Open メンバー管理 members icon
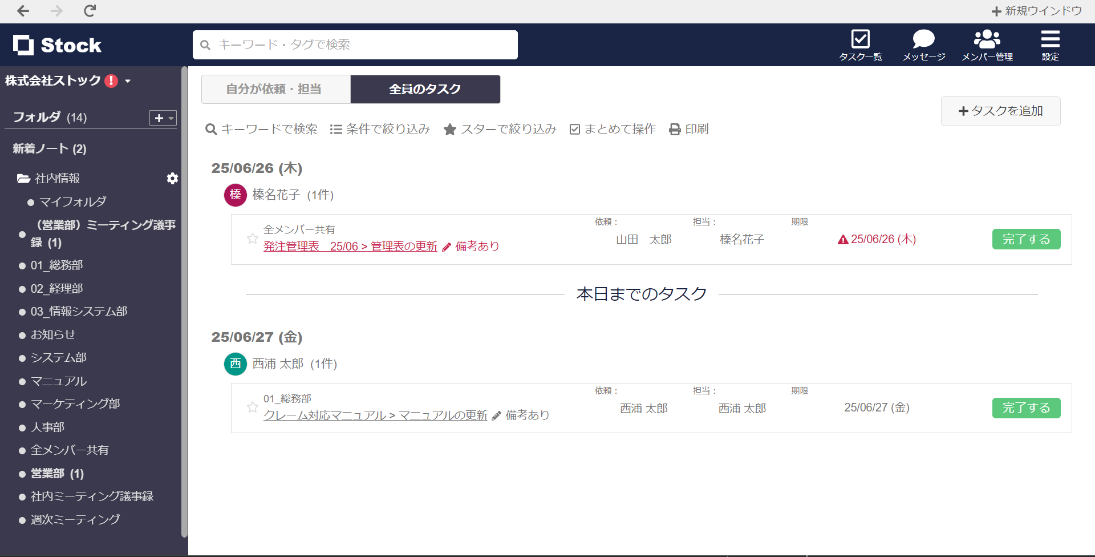1095x557 pixels. 987,39
